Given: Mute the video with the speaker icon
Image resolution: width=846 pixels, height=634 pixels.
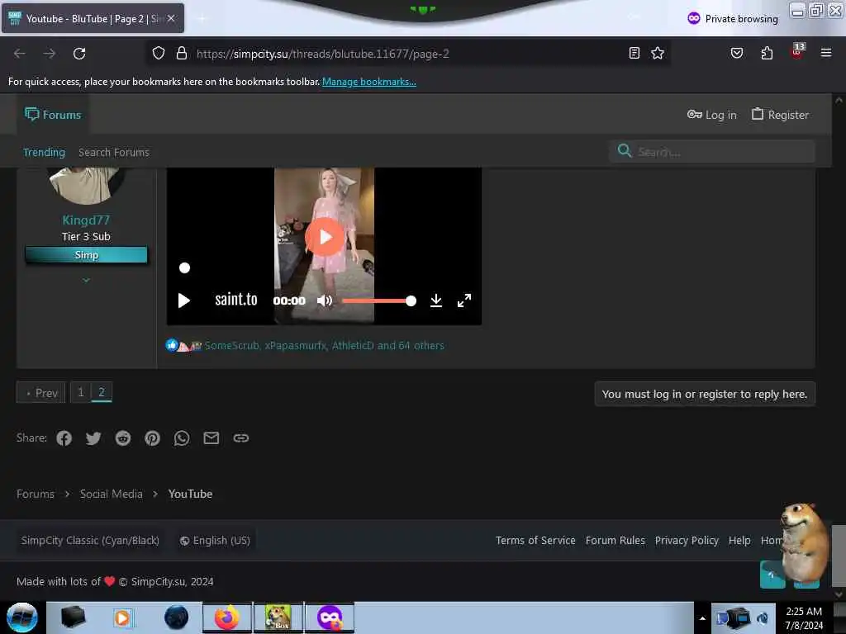Looking at the screenshot, I should [324, 300].
